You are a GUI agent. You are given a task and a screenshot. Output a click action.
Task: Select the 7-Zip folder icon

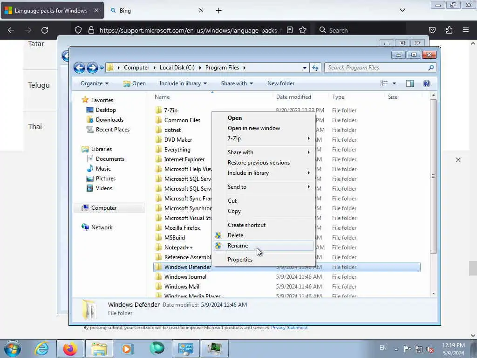(158, 110)
